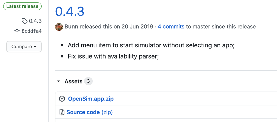Click the Assets section heading label
This screenshot has height=122, width=277.
74,81
